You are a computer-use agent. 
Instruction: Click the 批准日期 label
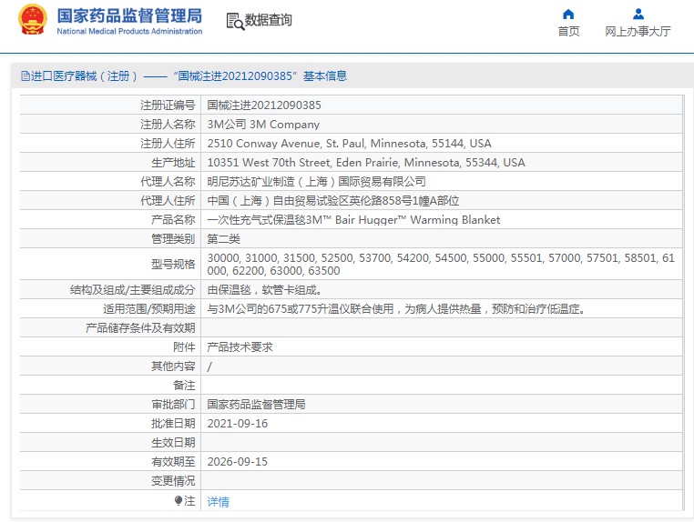(173, 424)
